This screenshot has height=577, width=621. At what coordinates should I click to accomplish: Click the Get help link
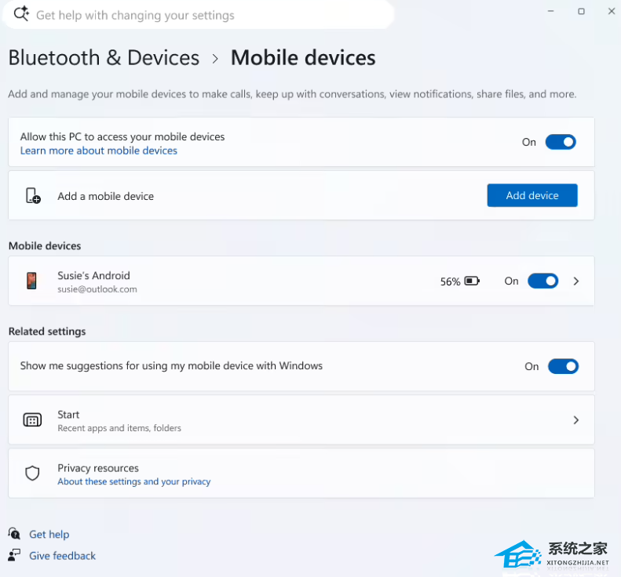tap(49, 535)
